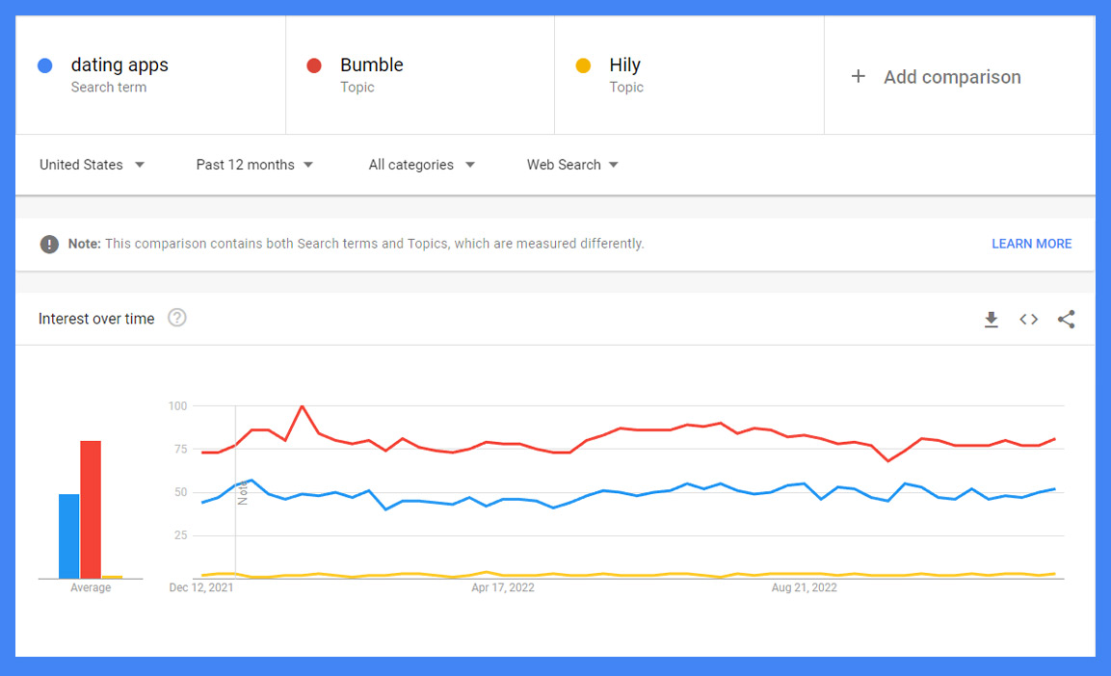Download the Interest over time data as CSV
The height and width of the screenshot is (676, 1111).
[992, 319]
